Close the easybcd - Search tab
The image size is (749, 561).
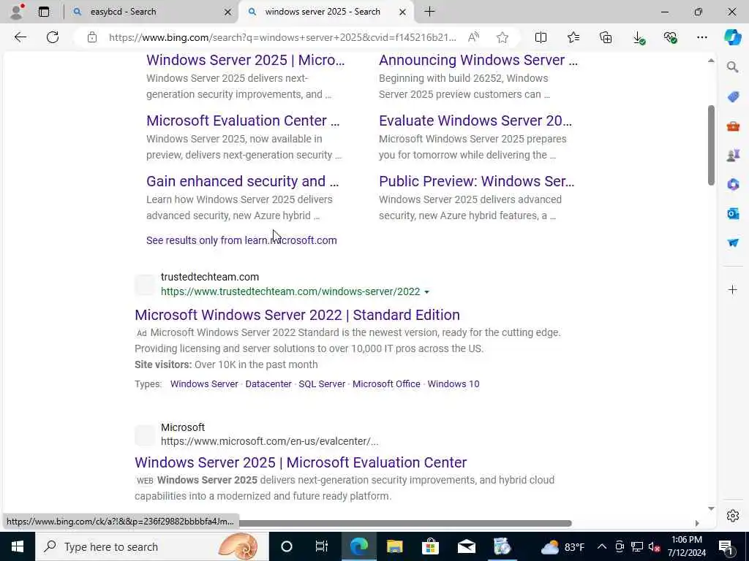[228, 12]
